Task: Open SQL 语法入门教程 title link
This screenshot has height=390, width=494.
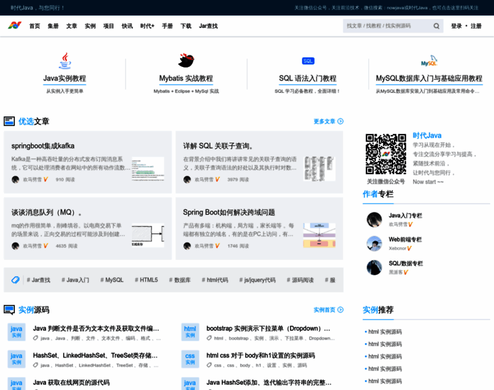Action: click(x=308, y=78)
